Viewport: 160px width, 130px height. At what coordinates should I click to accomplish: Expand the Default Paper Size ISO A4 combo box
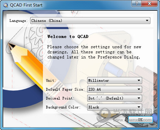(x=115, y=89)
